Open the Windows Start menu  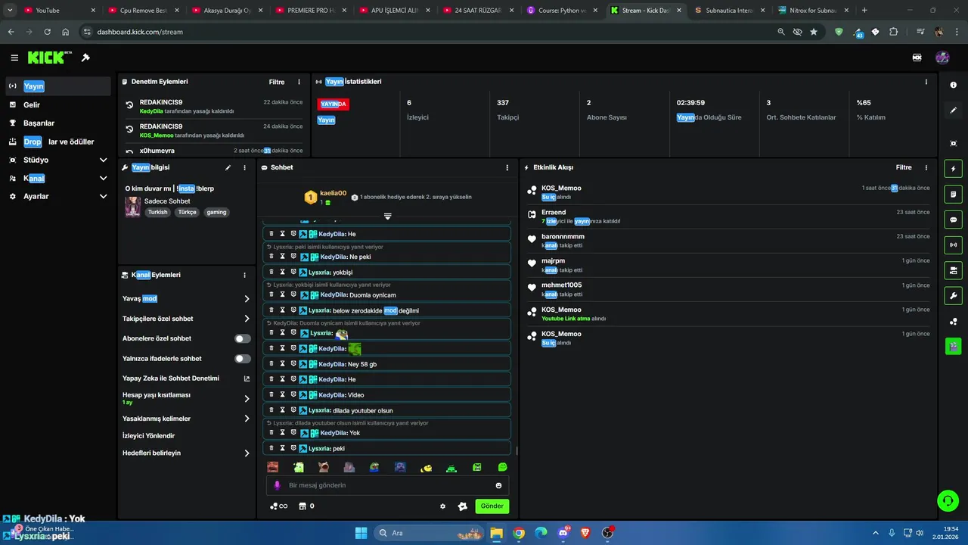(x=361, y=533)
